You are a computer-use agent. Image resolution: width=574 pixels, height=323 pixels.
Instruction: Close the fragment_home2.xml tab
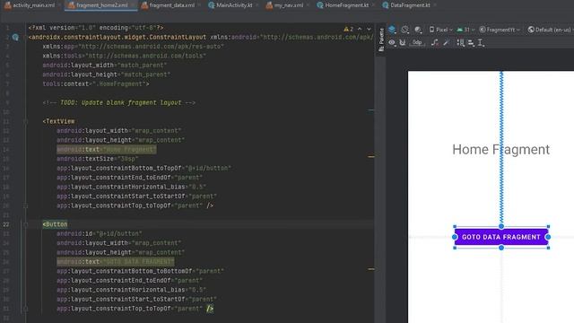coord(133,5)
